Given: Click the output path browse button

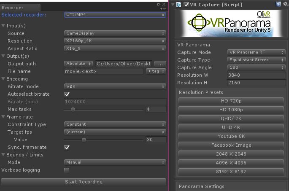Looking at the screenshot, I should click(x=160, y=64).
